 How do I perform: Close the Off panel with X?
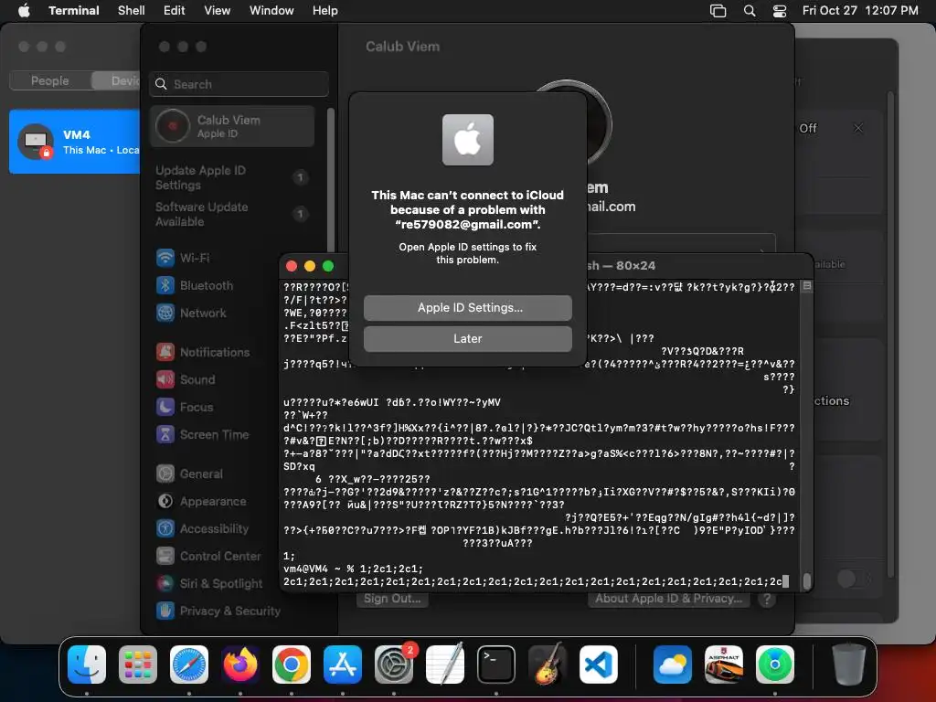(x=858, y=128)
